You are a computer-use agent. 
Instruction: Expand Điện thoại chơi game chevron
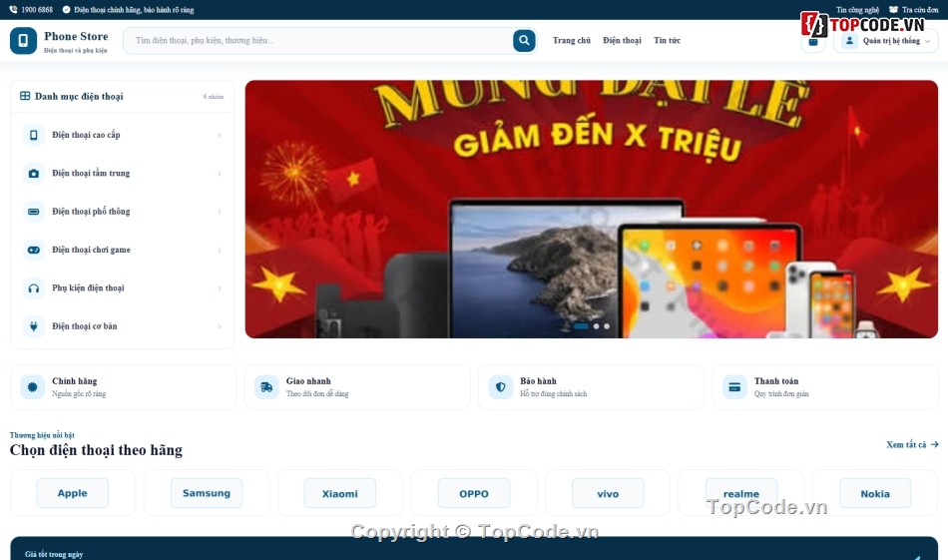(x=220, y=251)
